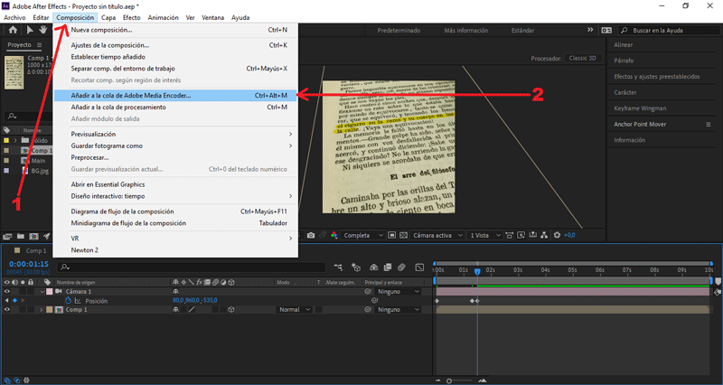Screen dimensions: 723x385
Task: Click the workspace reset icon beside help search
Action: [x=606, y=30]
